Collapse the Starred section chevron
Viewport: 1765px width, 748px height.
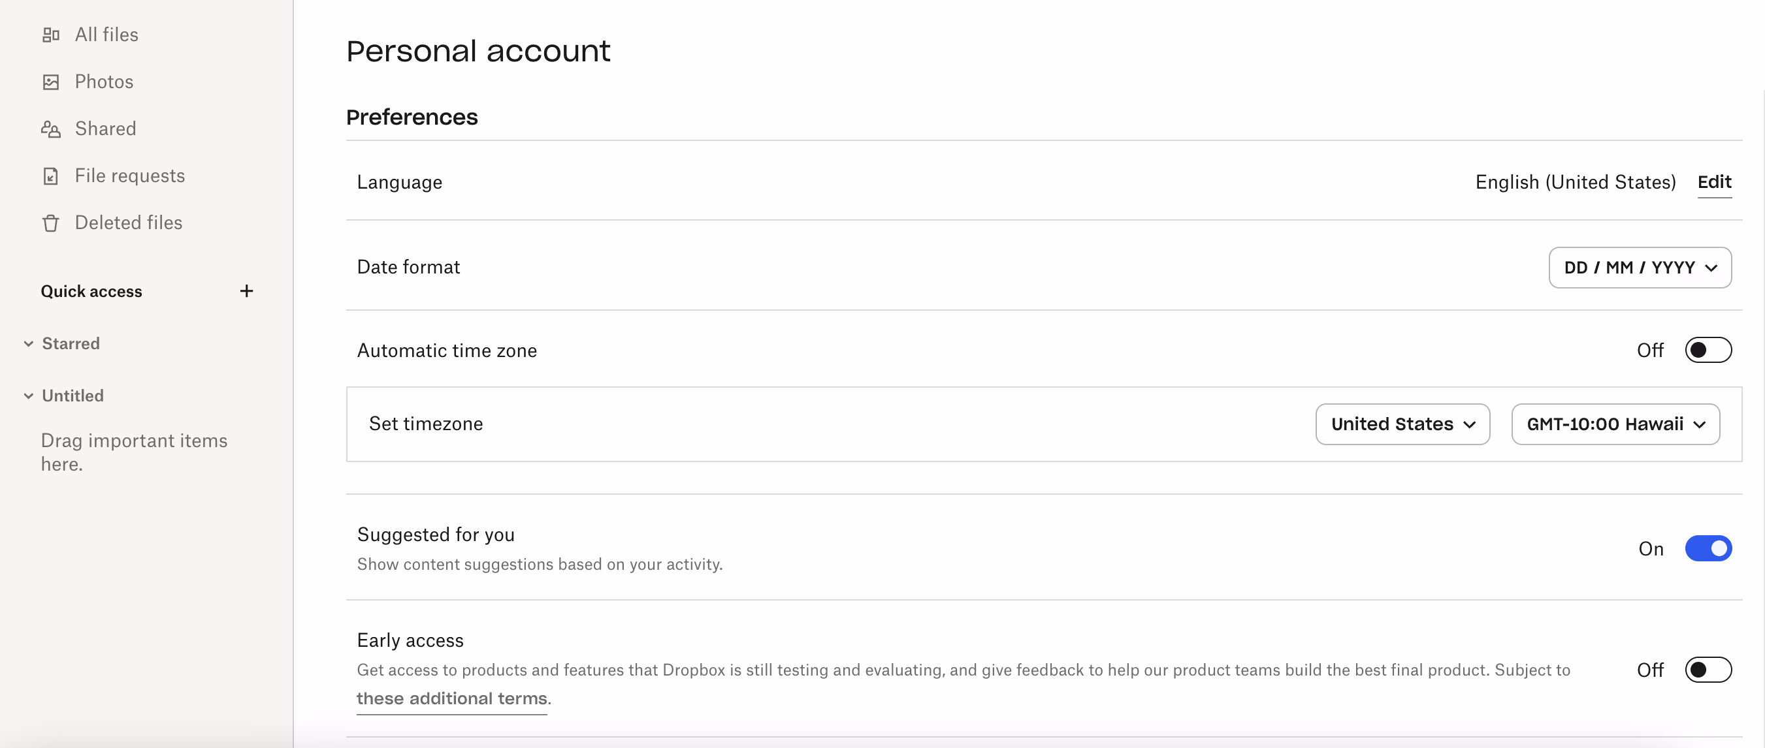pyautogui.click(x=29, y=343)
